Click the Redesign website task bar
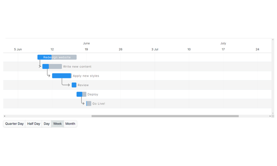The image size is (277, 166). [57, 57]
